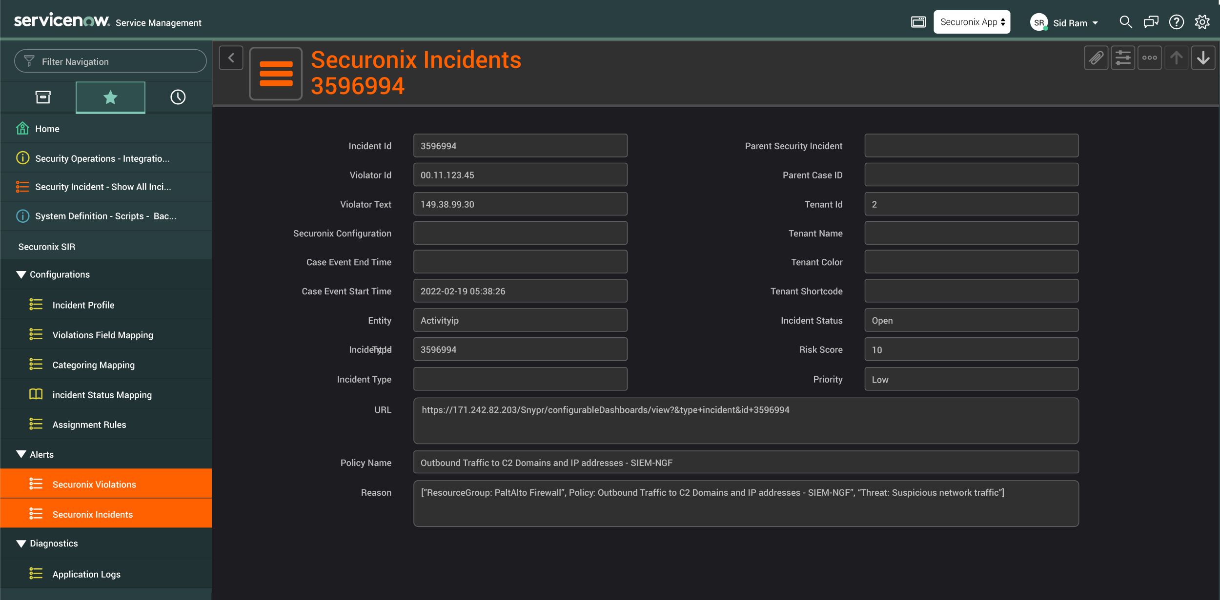Click the attachment paperclip icon
Screen dimensions: 1220x600
click(x=1096, y=58)
